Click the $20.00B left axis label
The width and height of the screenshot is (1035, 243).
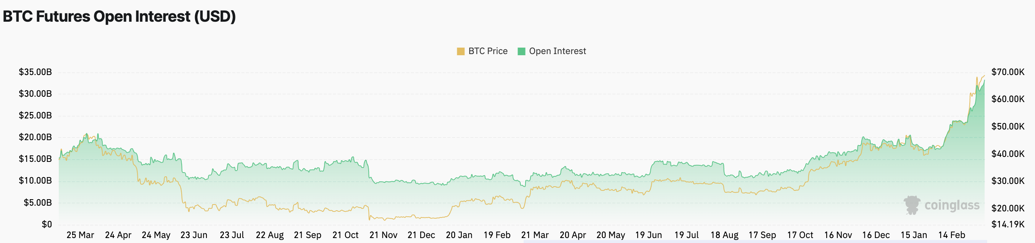click(x=35, y=137)
